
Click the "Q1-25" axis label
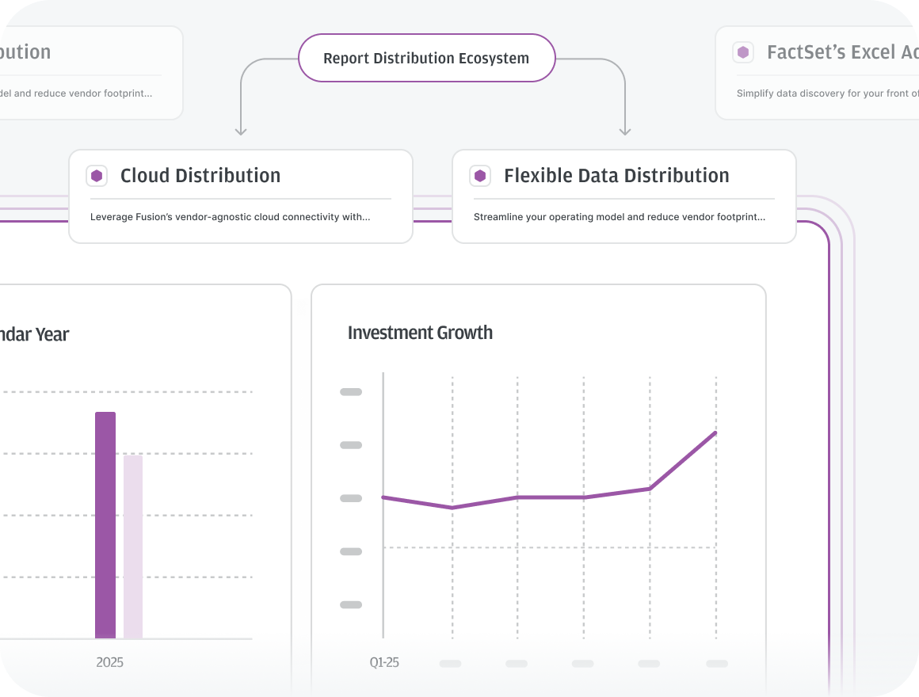[384, 662]
